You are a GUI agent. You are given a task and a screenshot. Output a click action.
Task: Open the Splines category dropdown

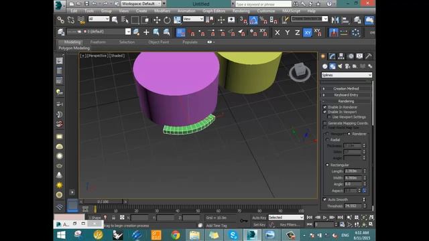coord(347,75)
